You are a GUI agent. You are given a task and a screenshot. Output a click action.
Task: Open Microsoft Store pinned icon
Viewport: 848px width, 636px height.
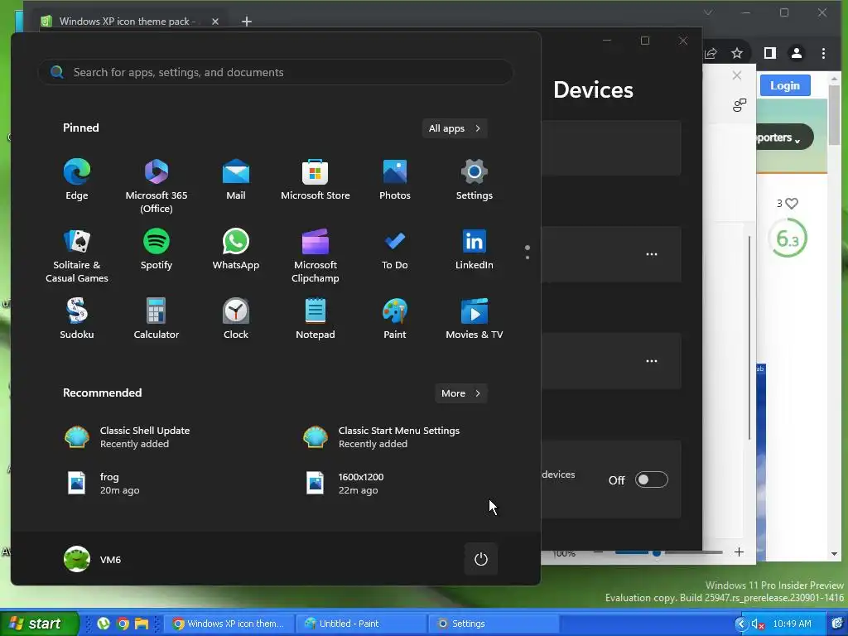pyautogui.click(x=316, y=180)
